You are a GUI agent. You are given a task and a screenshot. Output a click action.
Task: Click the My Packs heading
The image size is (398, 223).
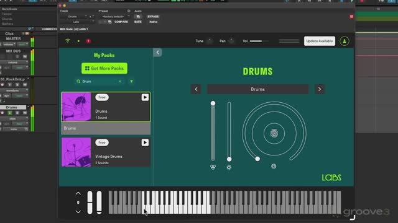coord(104,55)
